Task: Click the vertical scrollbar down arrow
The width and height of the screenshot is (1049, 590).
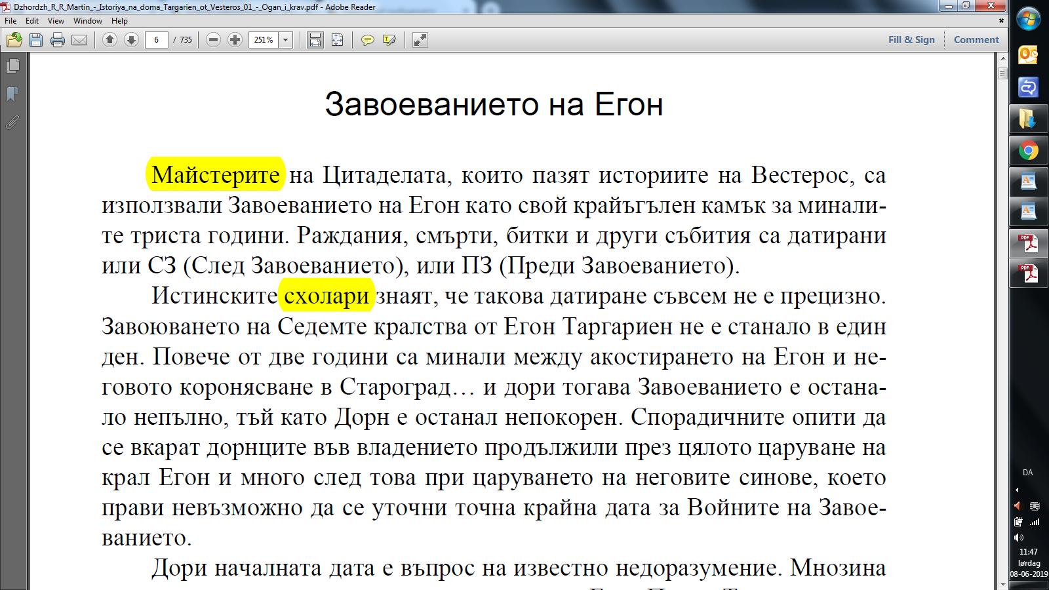Action: pyautogui.click(x=1002, y=585)
